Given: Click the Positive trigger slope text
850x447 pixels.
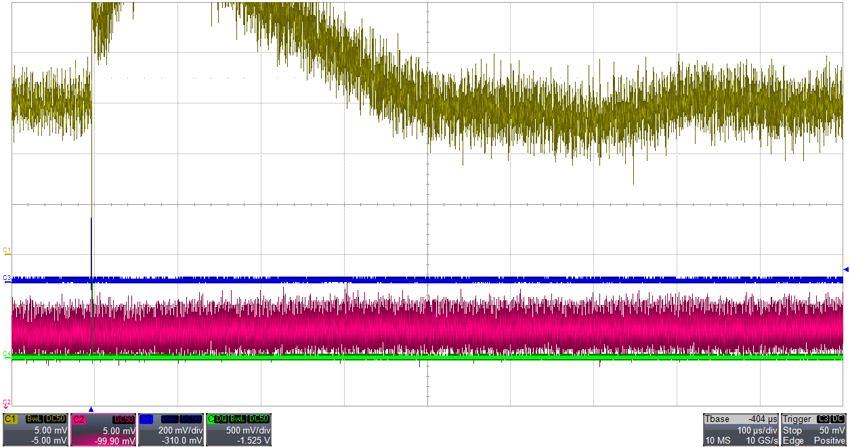Looking at the screenshot, I should (830, 440).
